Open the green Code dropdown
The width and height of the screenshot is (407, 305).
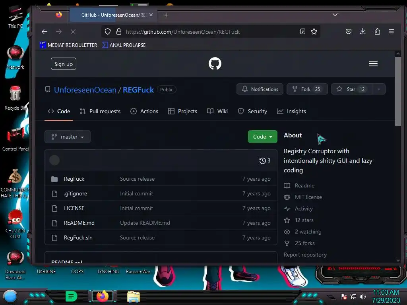tap(262, 137)
